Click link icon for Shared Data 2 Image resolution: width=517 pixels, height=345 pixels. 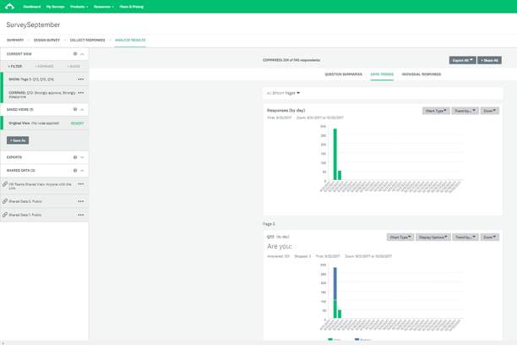coord(4,201)
